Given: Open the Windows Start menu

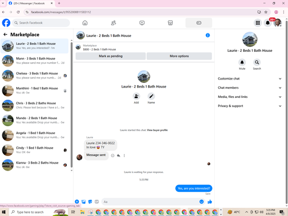Looking at the screenshot, I should 3,212.
